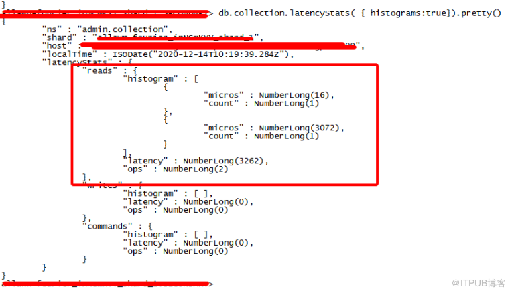Click the reads ops NumberLong(2)

[195, 169]
